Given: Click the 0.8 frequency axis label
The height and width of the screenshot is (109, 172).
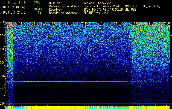Looking at the screenshot, I should click(x=2, y=76).
